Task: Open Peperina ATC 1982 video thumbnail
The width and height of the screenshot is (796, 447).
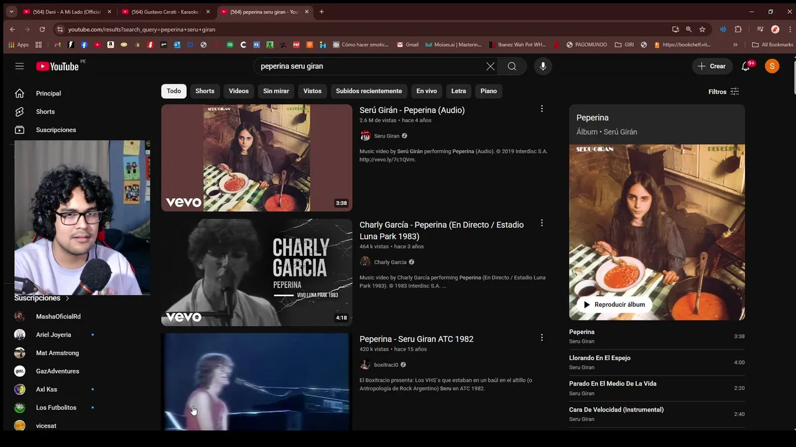Action: coord(257,382)
